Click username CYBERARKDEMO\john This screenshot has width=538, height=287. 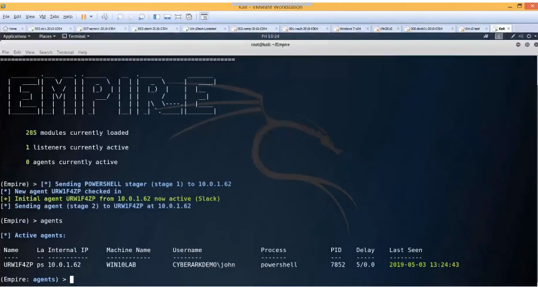pyautogui.click(x=204, y=265)
